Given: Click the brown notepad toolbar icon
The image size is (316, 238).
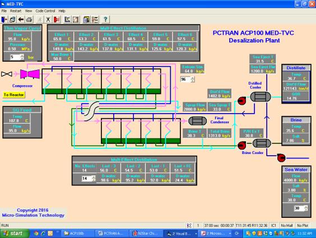Looking at the screenshot, I should (76, 20).
